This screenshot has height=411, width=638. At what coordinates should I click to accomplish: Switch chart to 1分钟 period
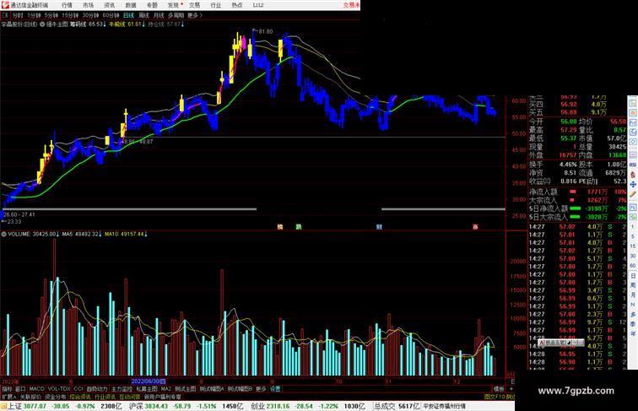tap(34, 15)
